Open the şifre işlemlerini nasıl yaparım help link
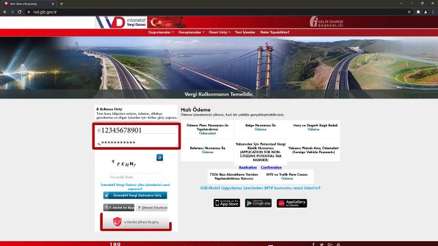This screenshot has height=246, width=438. click(136, 187)
